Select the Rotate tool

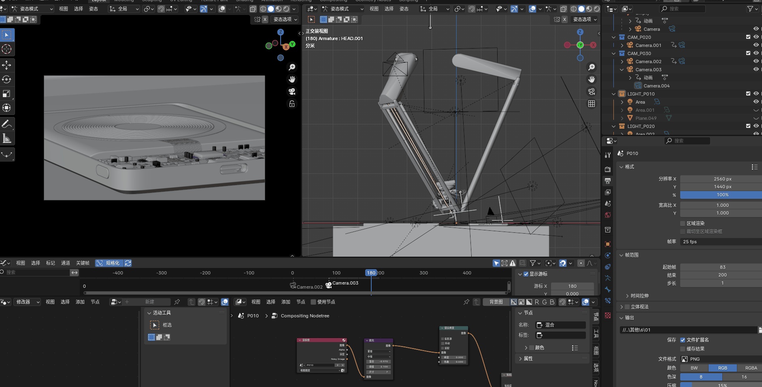[7, 79]
